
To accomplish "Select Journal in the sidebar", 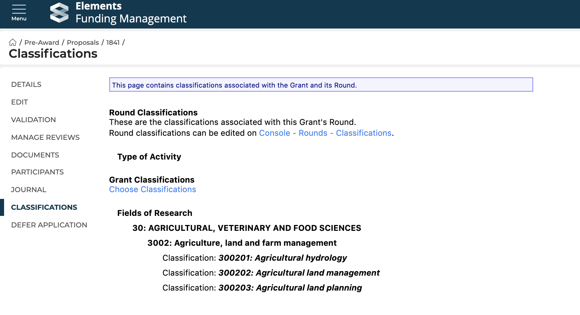I will click(29, 190).
